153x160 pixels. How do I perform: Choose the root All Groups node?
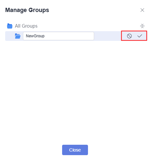coord(26,26)
